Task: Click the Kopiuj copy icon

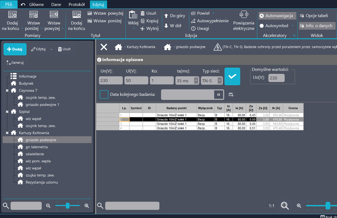Action: (x=150, y=21)
